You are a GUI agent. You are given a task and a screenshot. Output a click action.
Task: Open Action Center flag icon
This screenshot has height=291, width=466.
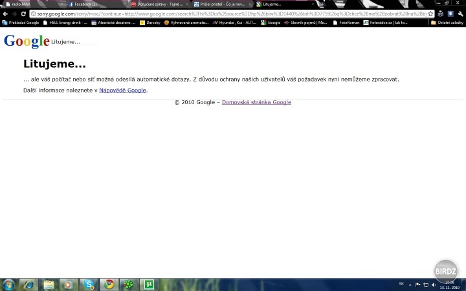417,285
